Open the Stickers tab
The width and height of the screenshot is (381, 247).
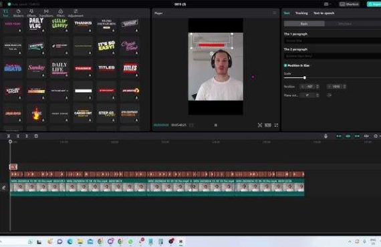click(x=18, y=13)
